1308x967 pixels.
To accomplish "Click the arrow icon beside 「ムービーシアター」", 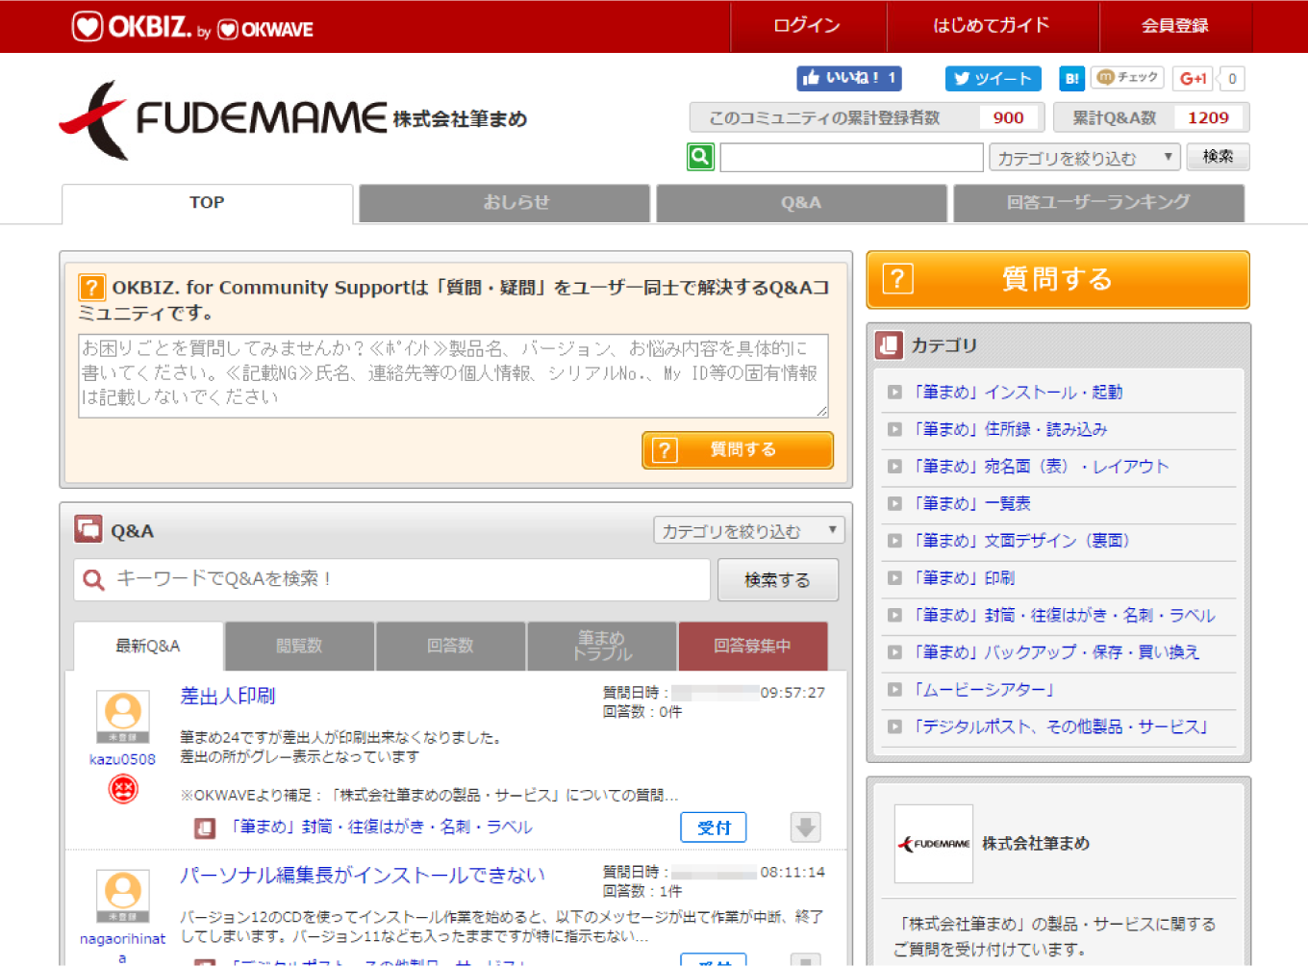I will (x=894, y=690).
